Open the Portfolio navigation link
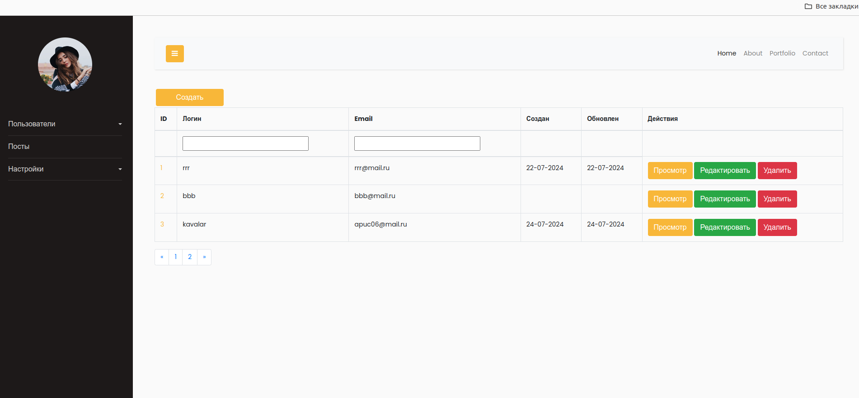The width and height of the screenshot is (859, 398). (x=782, y=53)
